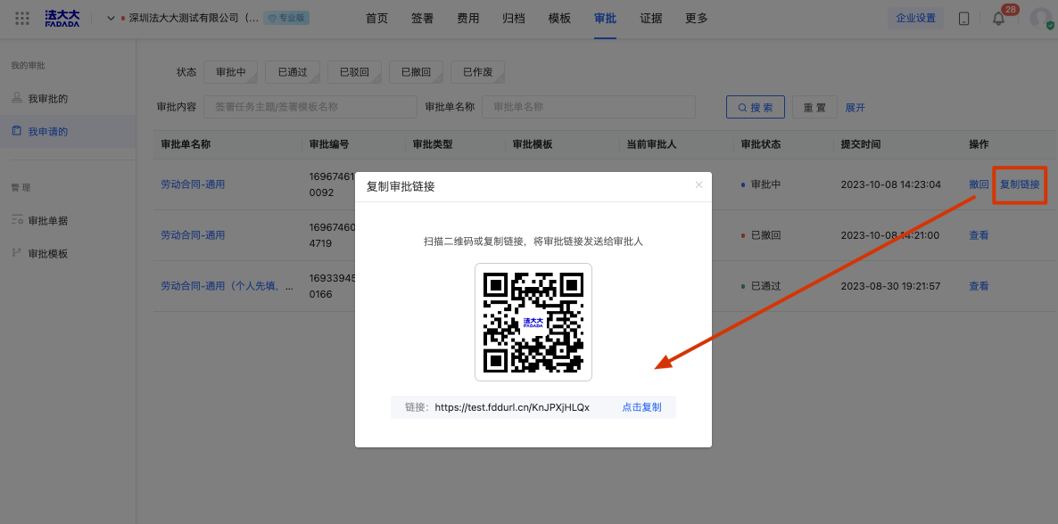Click 复制链接 in the first row

coord(1020,184)
